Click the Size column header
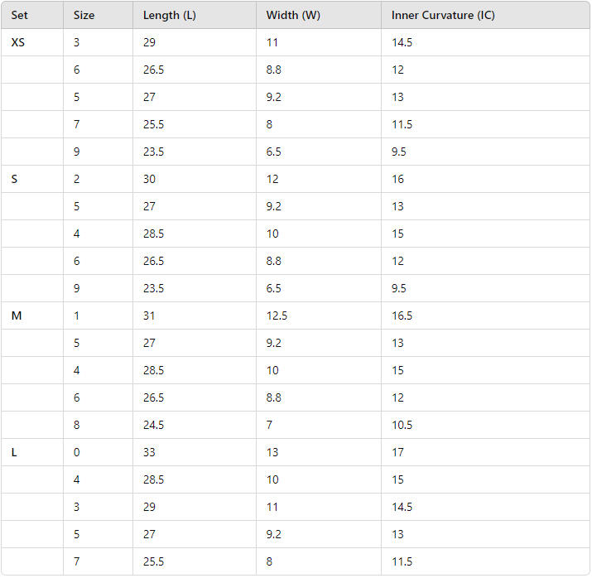592x578 pixels. pos(84,15)
